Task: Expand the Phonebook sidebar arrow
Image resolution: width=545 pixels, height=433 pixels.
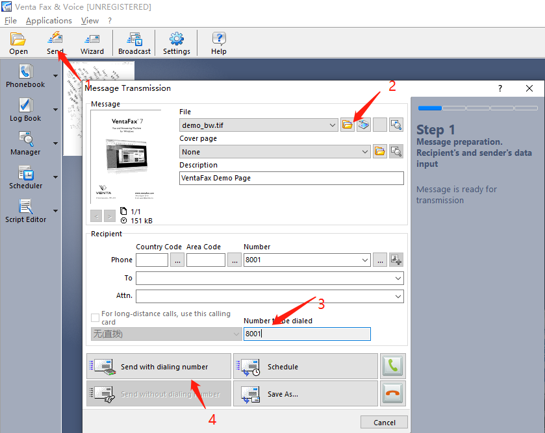Action: [56, 76]
